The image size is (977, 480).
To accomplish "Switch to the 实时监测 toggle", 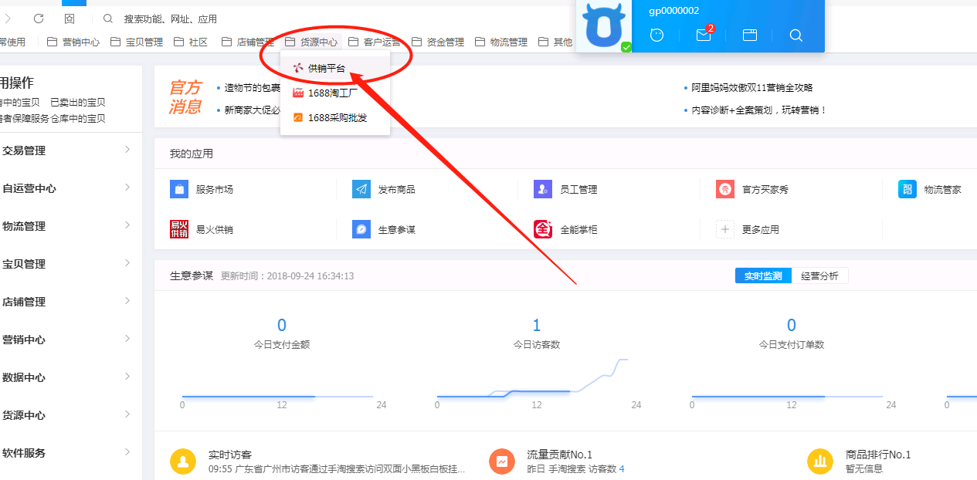I will click(763, 275).
